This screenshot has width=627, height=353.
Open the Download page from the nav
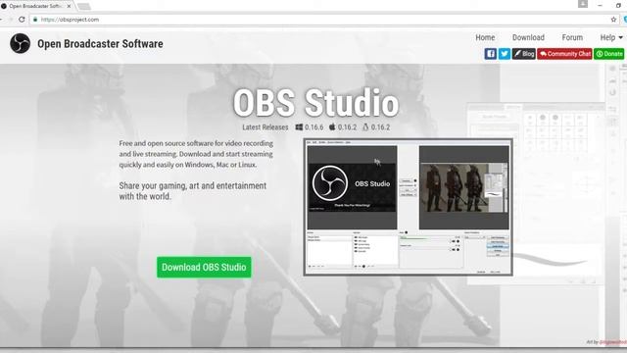528,37
